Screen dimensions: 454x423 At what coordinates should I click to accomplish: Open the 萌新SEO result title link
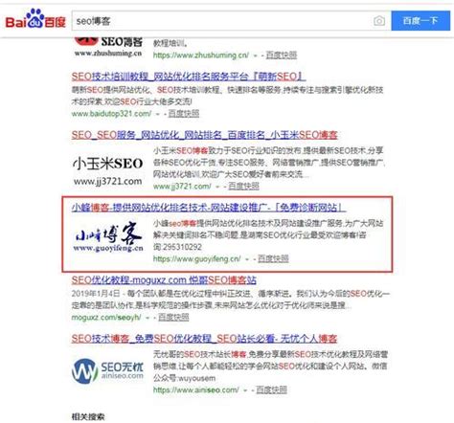(x=189, y=77)
